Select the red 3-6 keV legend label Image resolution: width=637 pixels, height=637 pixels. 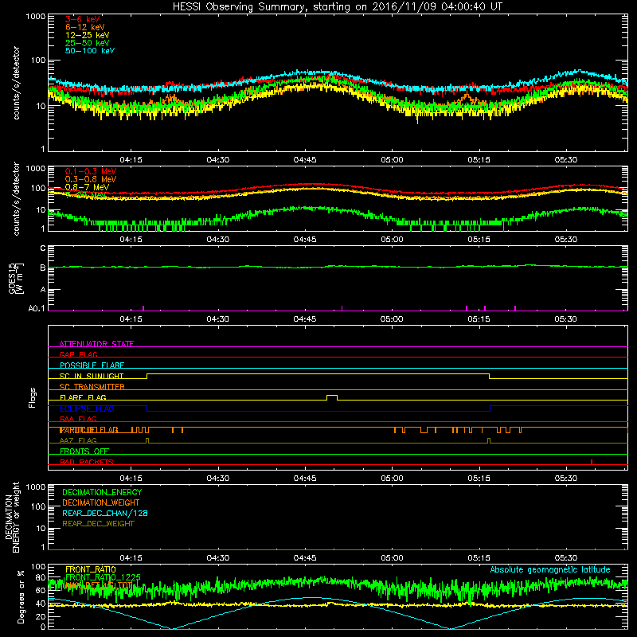(x=83, y=19)
